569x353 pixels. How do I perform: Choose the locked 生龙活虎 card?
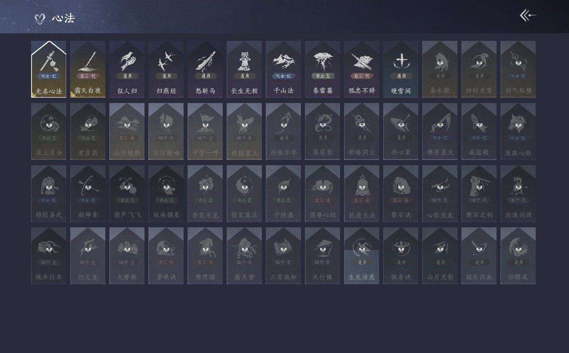(361, 256)
